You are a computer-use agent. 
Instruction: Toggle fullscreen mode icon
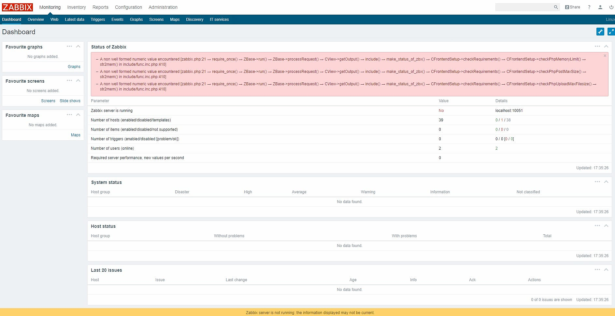pyautogui.click(x=611, y=32)
